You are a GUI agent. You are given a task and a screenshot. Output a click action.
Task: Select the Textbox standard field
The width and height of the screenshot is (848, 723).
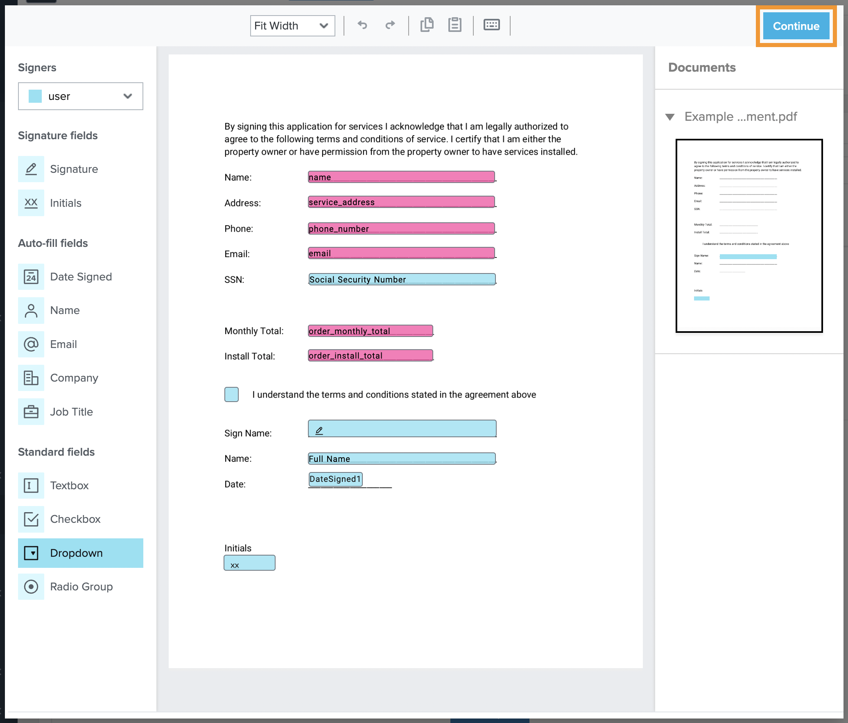(69, 486)
